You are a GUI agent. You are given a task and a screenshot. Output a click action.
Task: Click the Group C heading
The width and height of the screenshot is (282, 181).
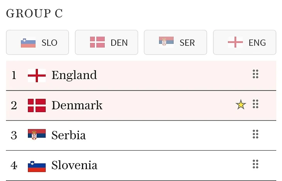[34, 13]
